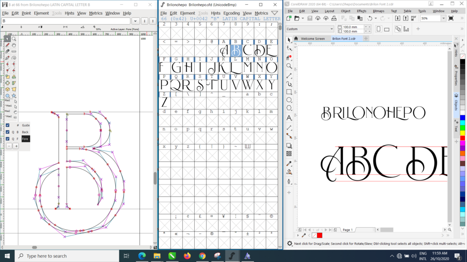The width and height of the screenshot is (467, 262).
Task: Add a new document tab in CorelDRAW
Action: [x=366, y=38]
